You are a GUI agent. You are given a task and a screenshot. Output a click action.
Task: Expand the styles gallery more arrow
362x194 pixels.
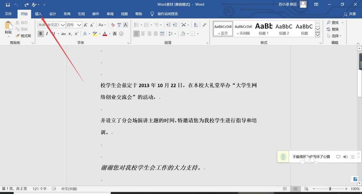pos(317,35)
